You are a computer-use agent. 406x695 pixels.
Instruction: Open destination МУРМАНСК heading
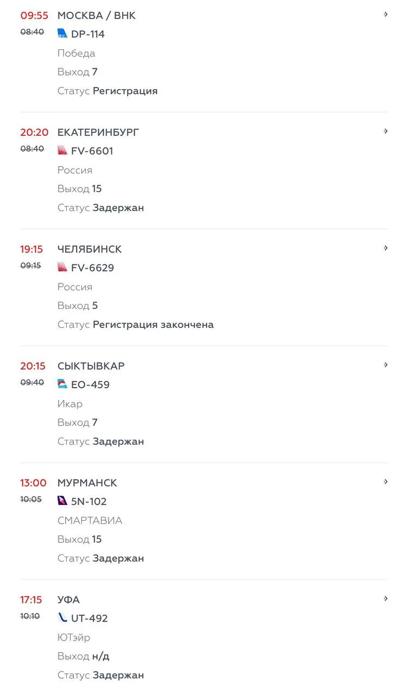click(87, 483)
